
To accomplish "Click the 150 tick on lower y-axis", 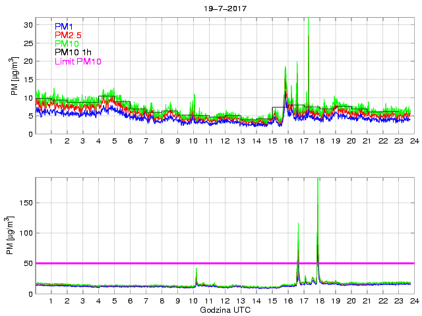I will [25, 203].
